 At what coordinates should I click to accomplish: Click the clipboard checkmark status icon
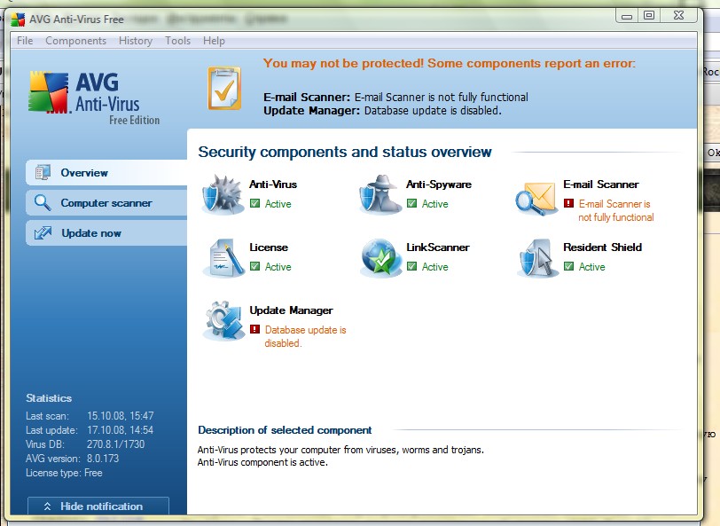pyautogui.click(x=224, y=88)
